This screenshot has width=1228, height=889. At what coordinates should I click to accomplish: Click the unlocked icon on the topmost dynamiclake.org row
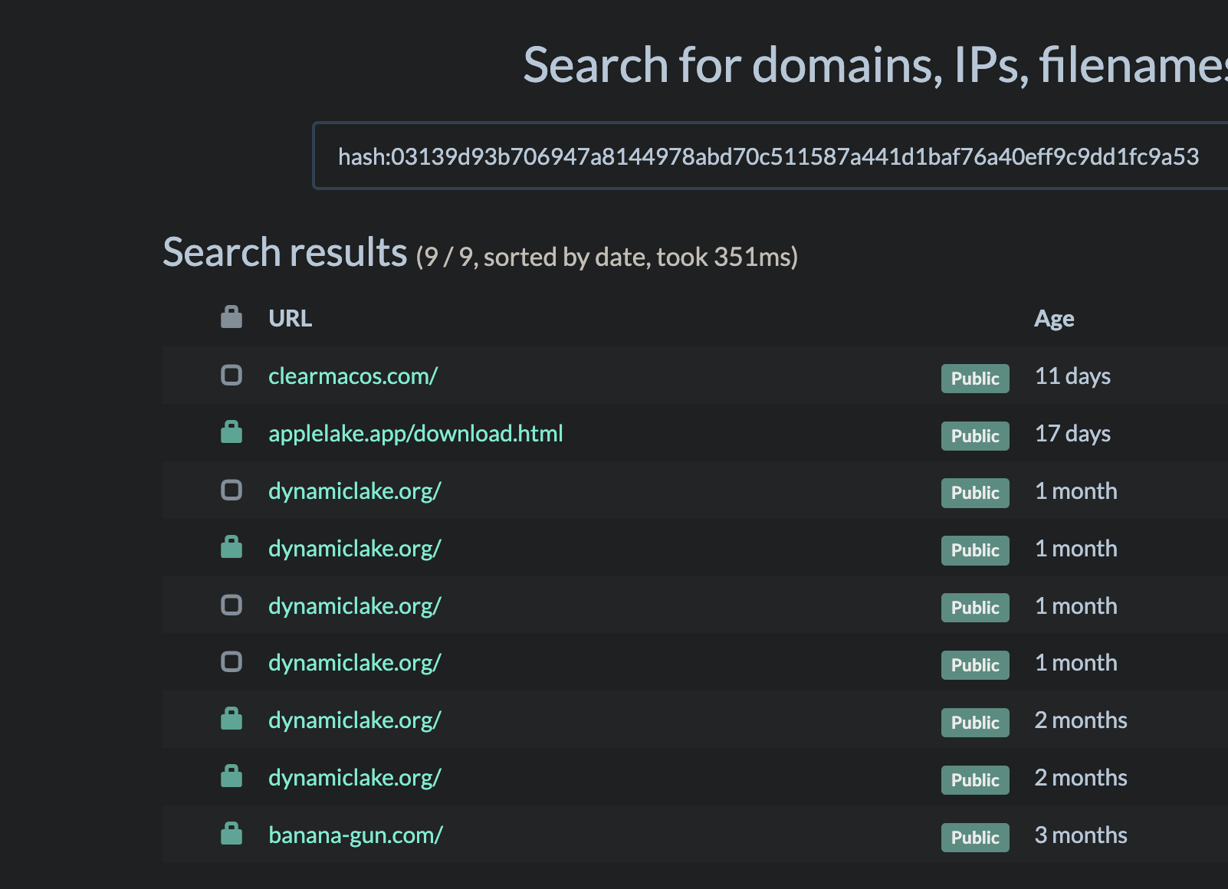click(231, 490)
